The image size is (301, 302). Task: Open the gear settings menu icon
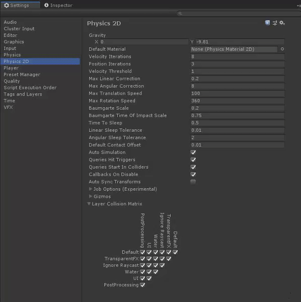(282, 23)
